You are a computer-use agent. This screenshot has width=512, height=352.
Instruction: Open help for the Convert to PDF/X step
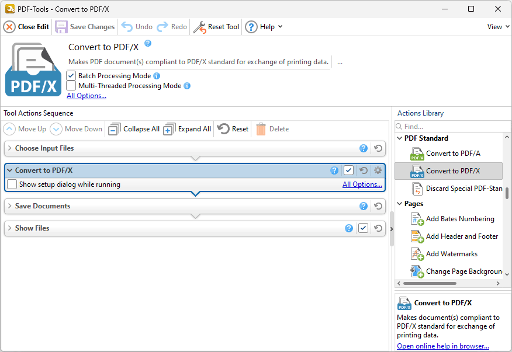coord(334,170)
